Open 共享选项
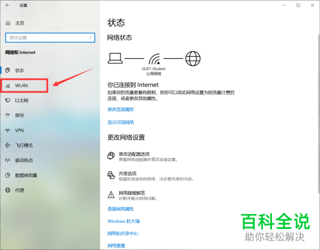Viewport: 320px width, 250px height. [x=127, y=173]
